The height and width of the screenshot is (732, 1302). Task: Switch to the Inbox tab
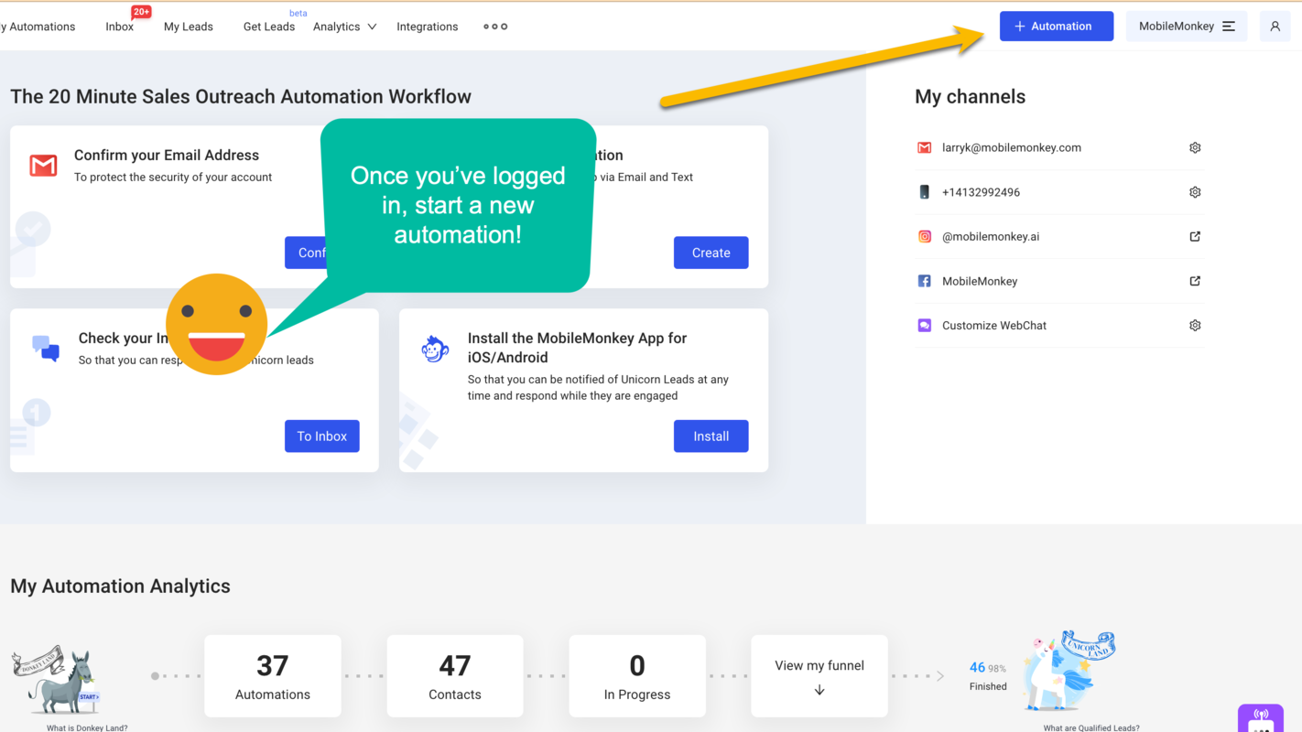(119, 27)
